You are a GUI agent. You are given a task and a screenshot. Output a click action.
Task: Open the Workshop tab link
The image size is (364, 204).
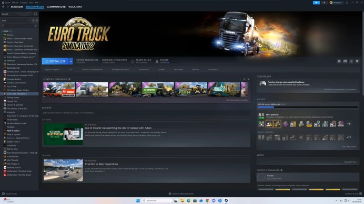[x=178, y=69]
